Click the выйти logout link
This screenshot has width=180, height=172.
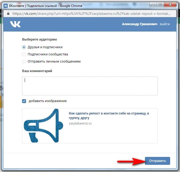pyautogui.click(x=165, y=24)
